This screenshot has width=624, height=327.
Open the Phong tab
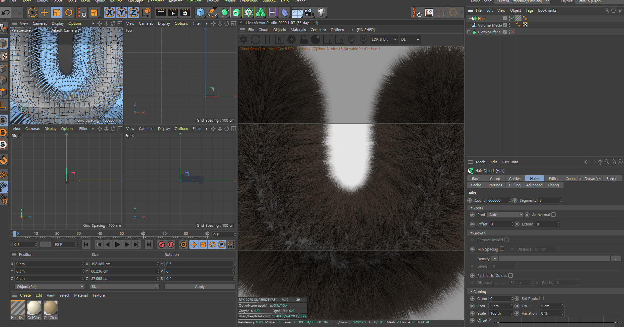pyautogui.click(x=554, y=185)
